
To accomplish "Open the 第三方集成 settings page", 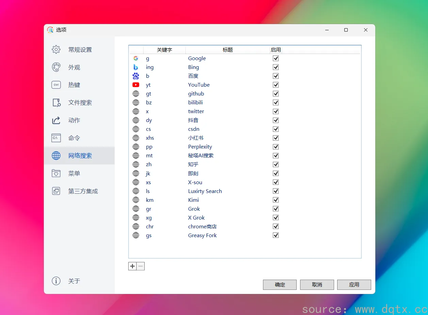I will coord(83,191).
